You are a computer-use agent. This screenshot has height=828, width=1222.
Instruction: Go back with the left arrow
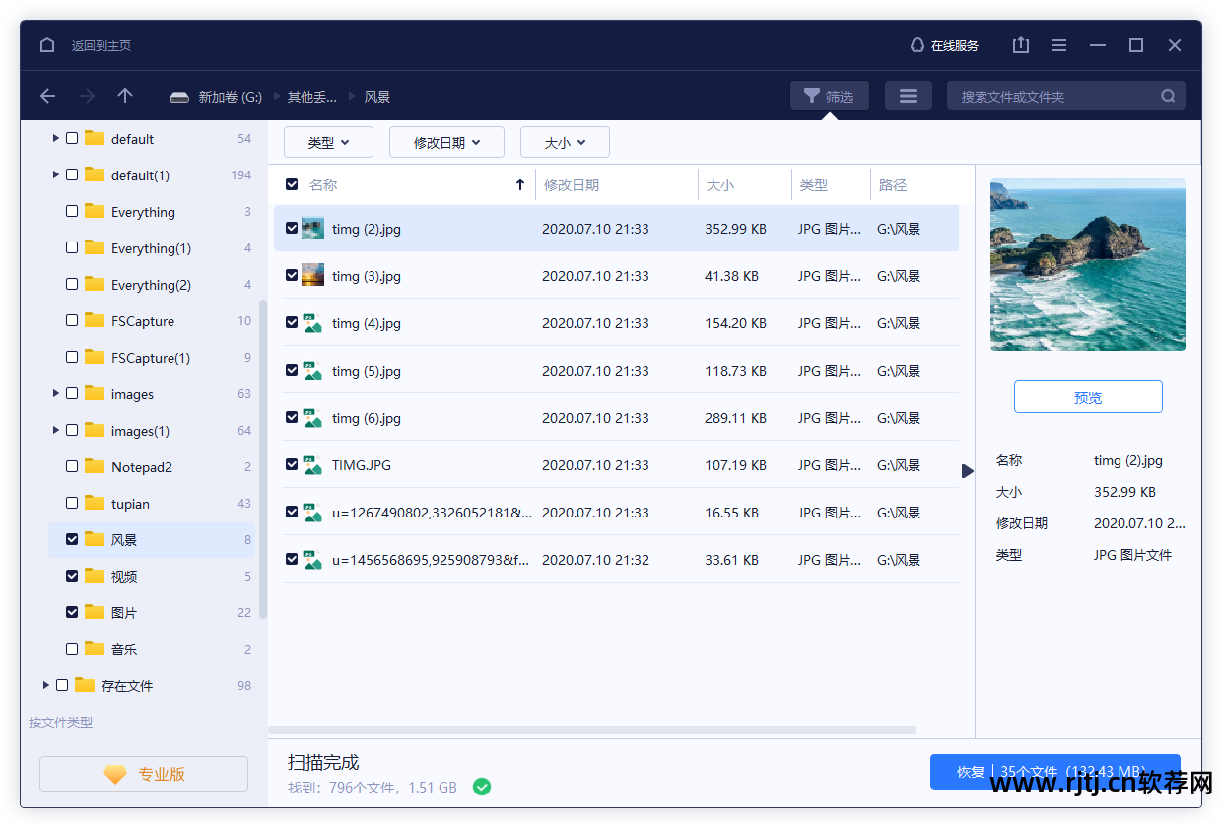(x=47, y=96)
